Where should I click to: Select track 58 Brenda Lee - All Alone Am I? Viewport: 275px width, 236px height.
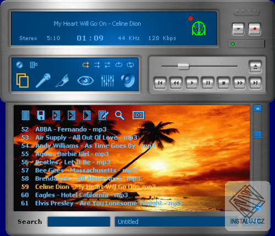[81, 178]
